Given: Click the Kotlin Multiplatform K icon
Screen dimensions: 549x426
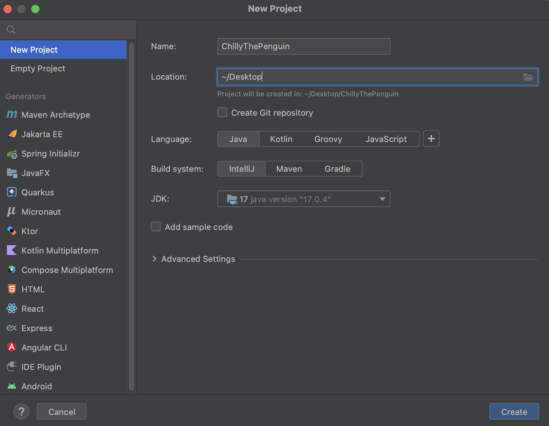Looking at the screenshot, I should coord(12,250).
